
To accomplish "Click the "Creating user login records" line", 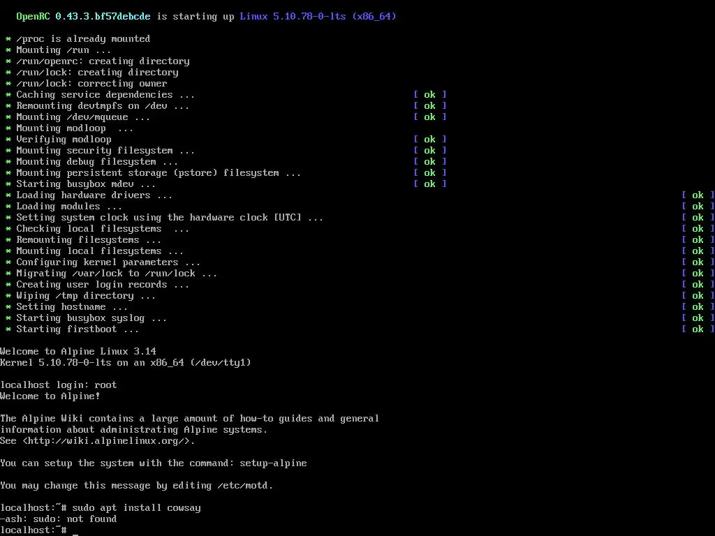I will click(x=103, y=285).
